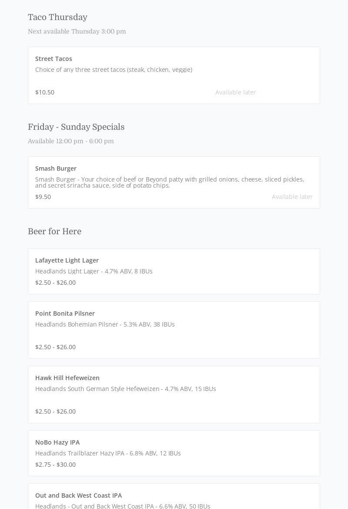
Task: Click the Taco Thursday section heading
Action: [x=57, y=17]
